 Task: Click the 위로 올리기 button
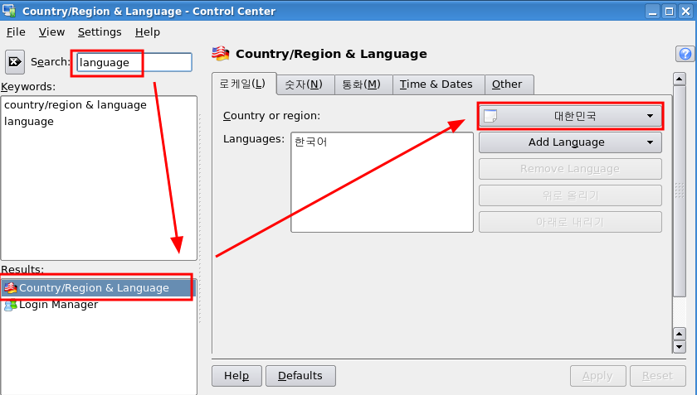(570, 195)
